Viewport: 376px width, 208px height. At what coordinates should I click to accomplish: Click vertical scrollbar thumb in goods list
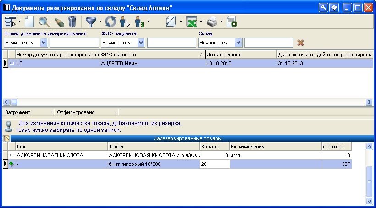370,181
